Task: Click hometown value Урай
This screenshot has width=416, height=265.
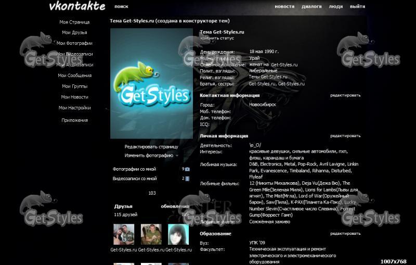Action: [x=254, y=58]
